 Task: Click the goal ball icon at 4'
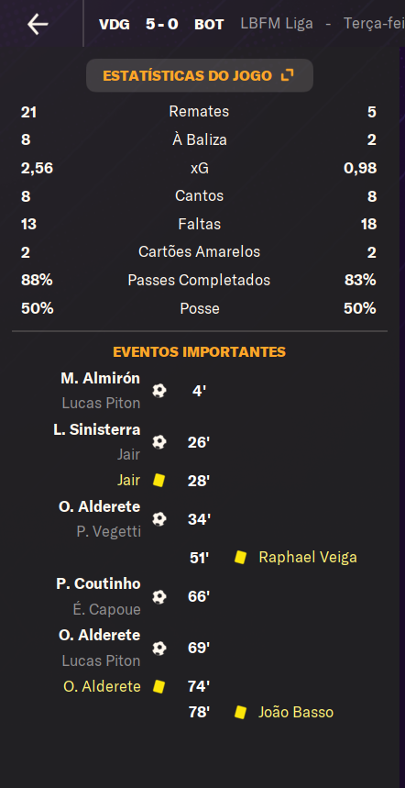click(x=159, y=391)
